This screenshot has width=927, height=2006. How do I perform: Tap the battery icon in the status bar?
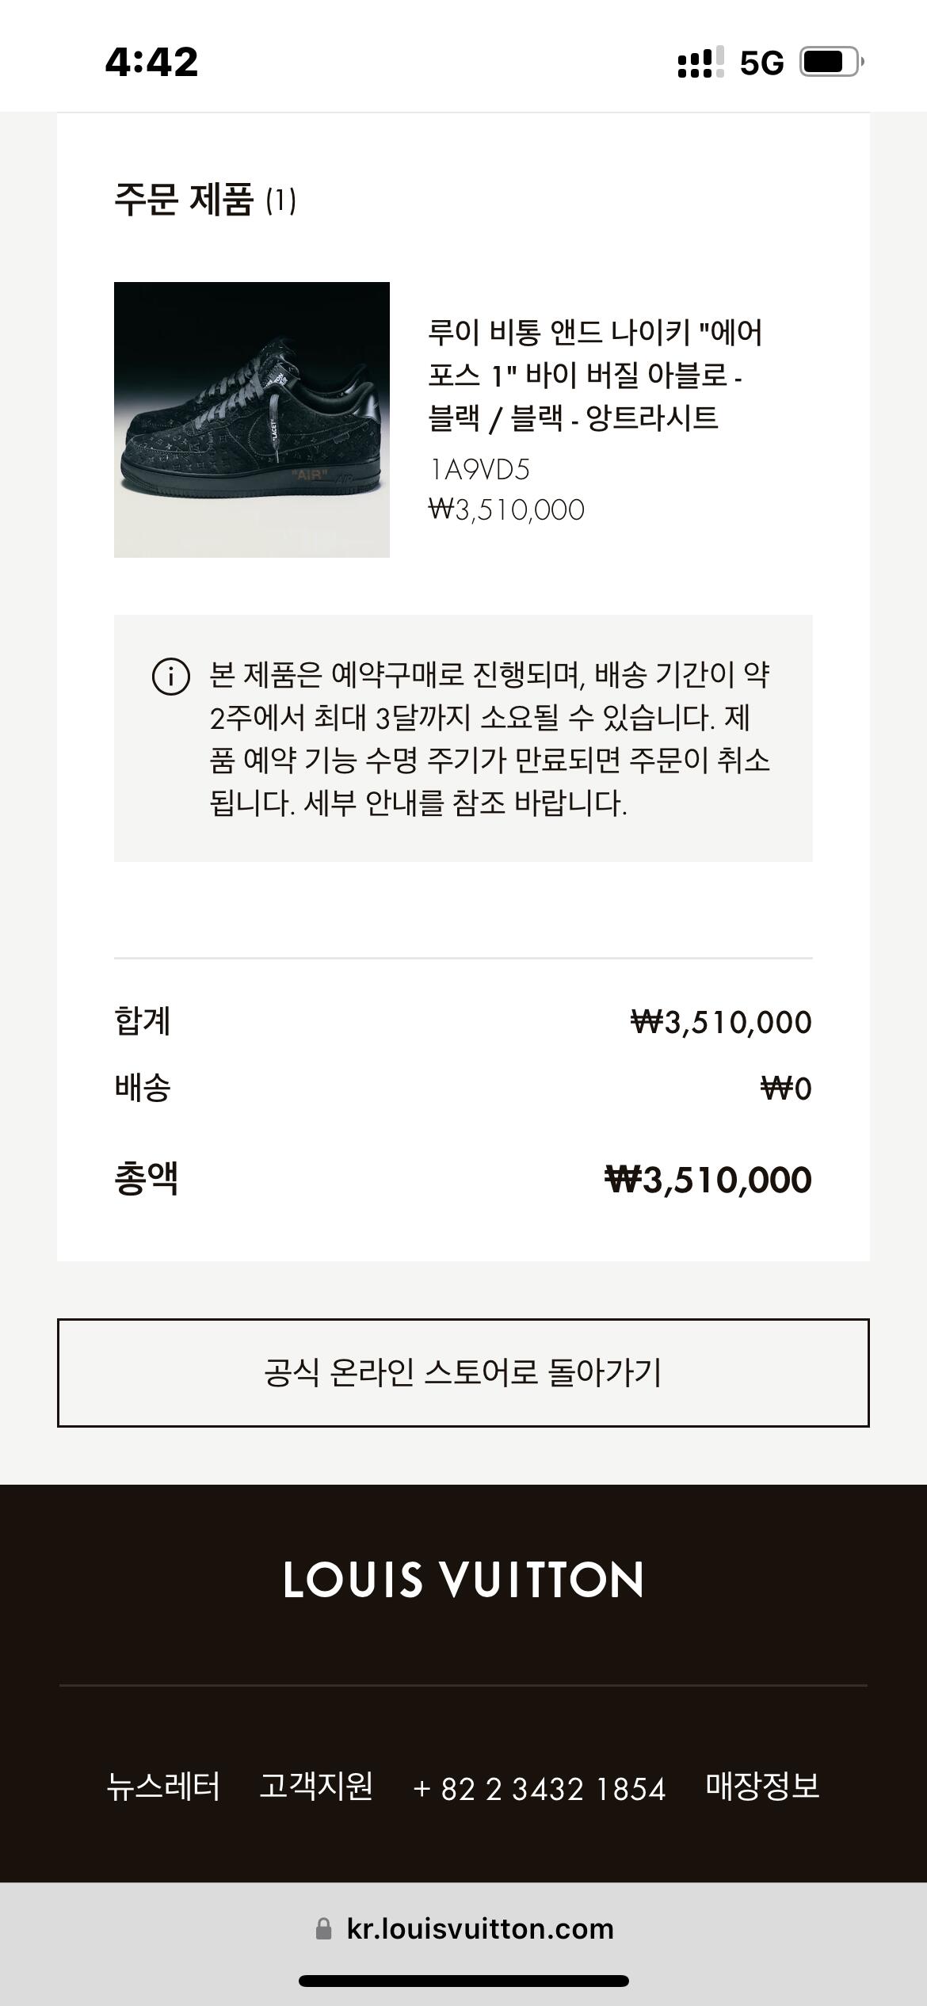point(830,62)
